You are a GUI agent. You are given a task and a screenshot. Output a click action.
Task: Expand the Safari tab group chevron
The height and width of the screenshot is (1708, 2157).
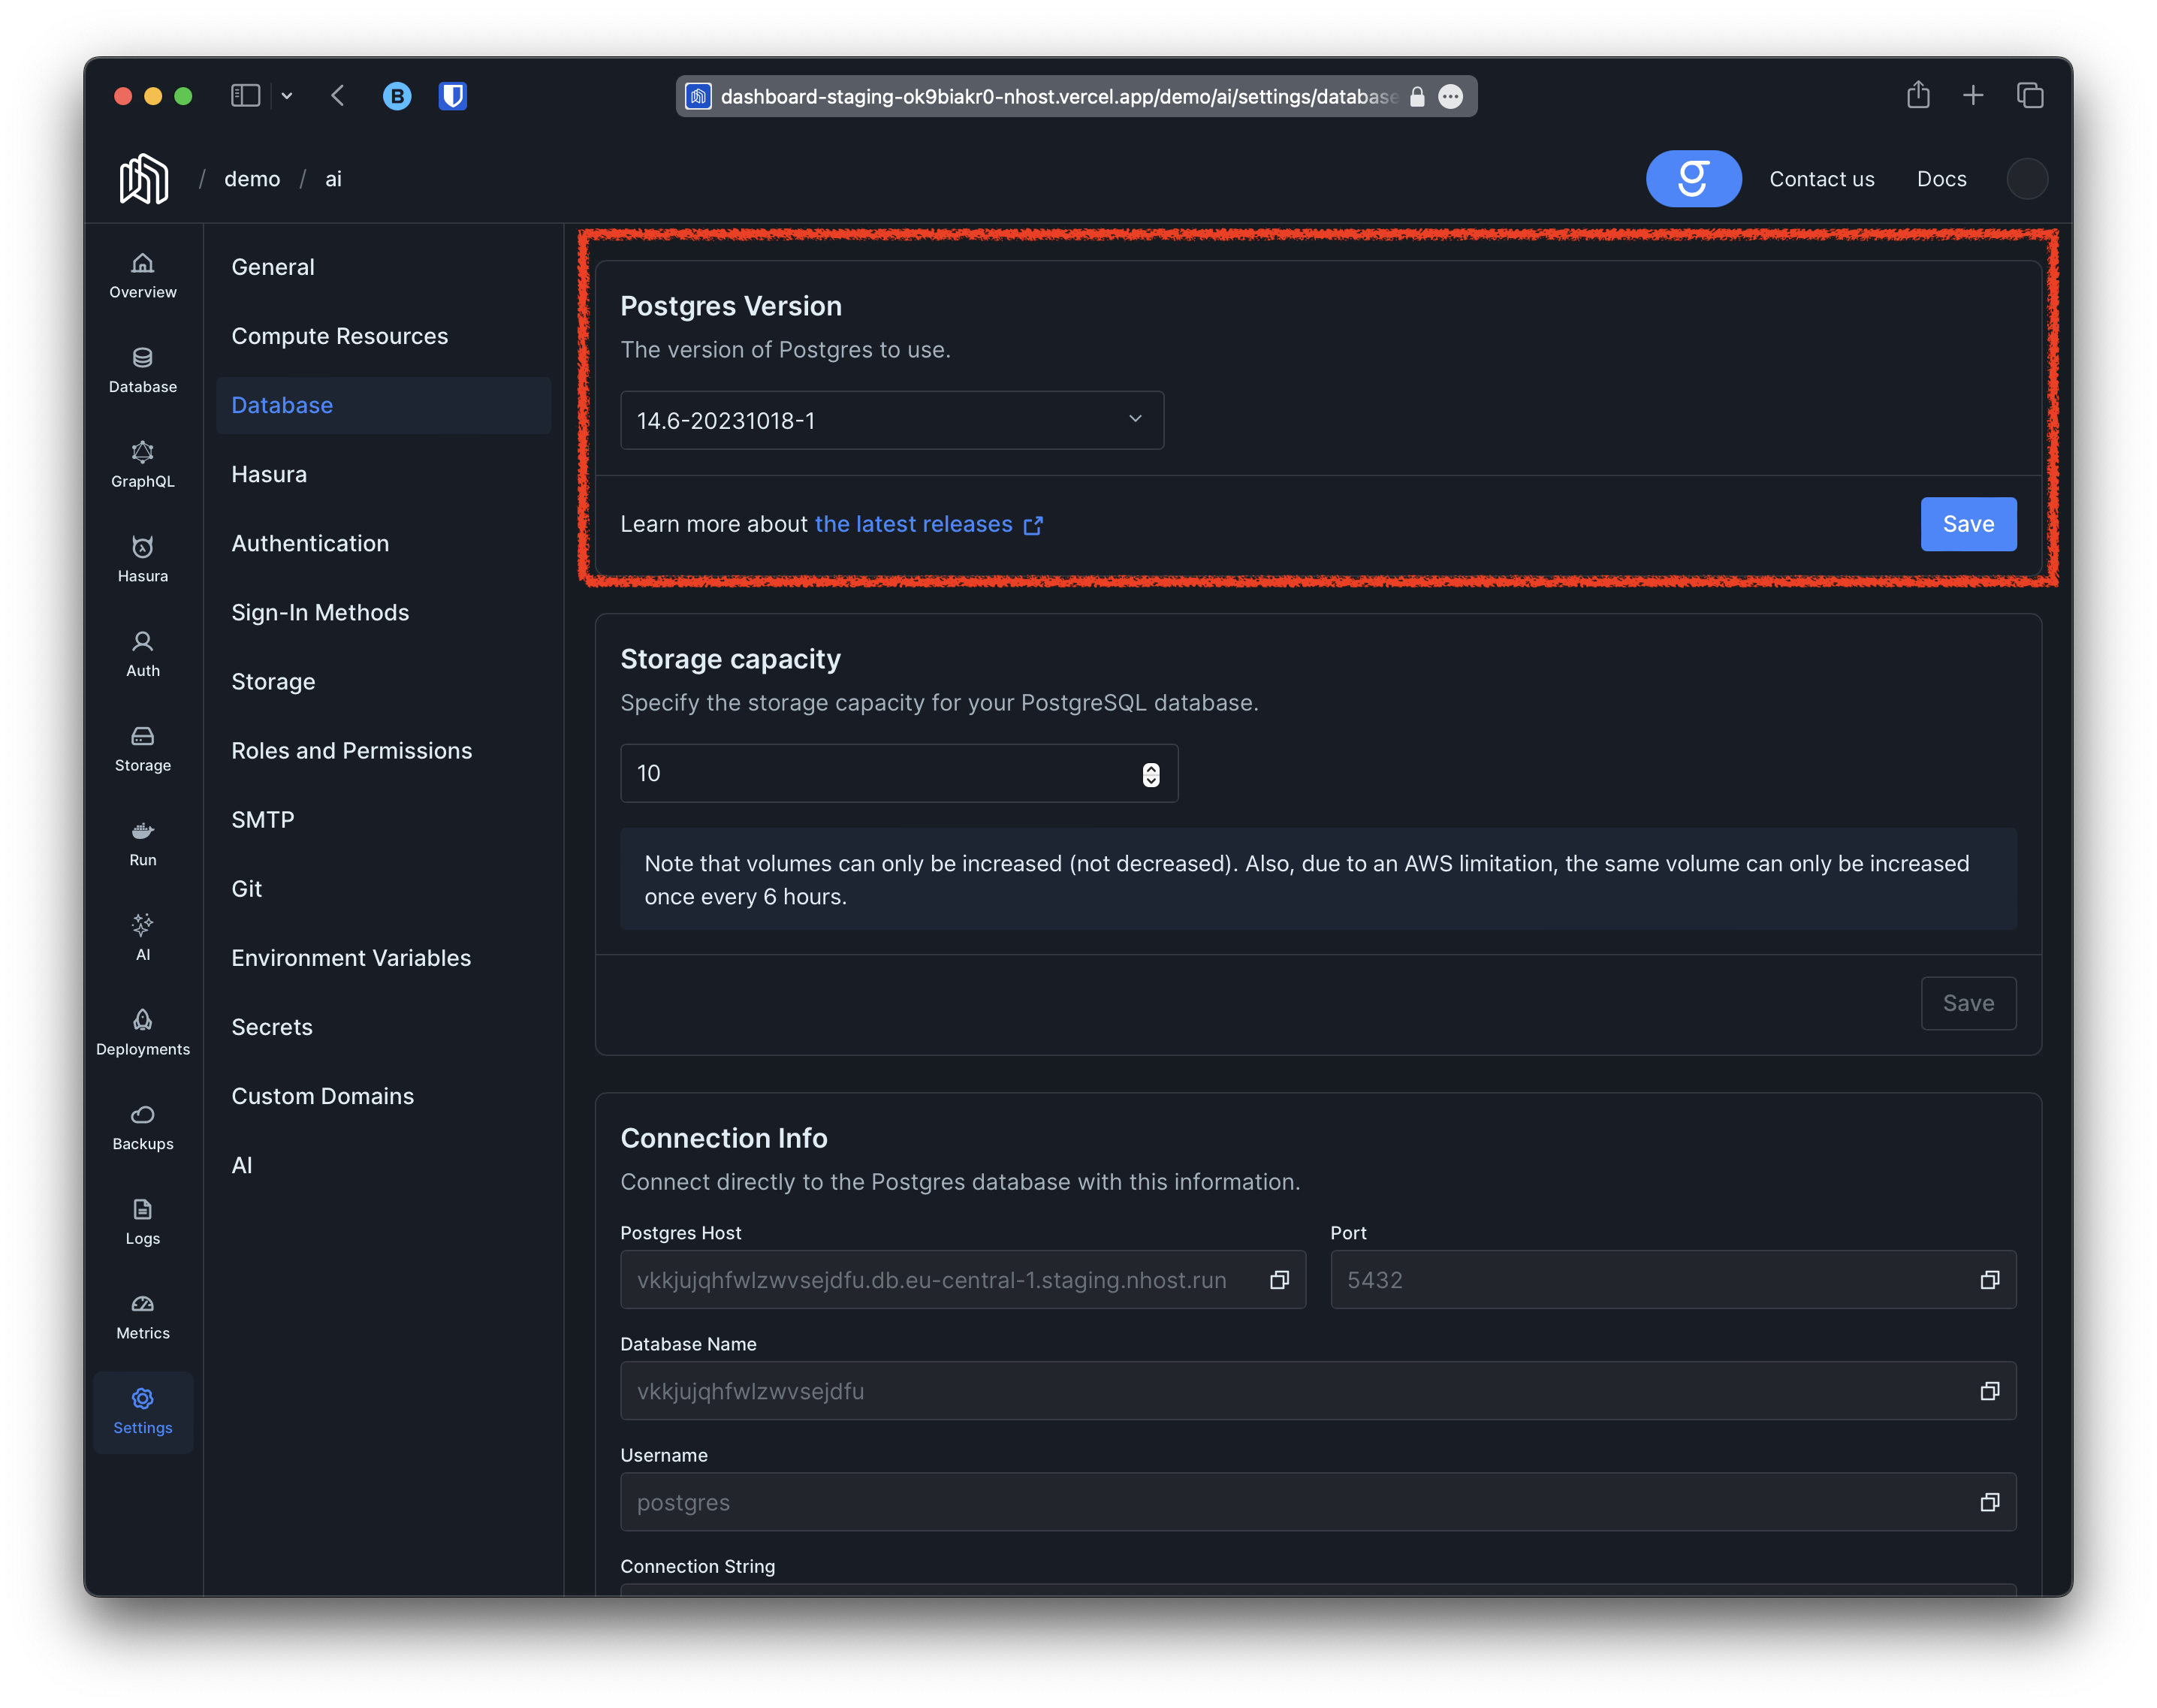point(288,96)
